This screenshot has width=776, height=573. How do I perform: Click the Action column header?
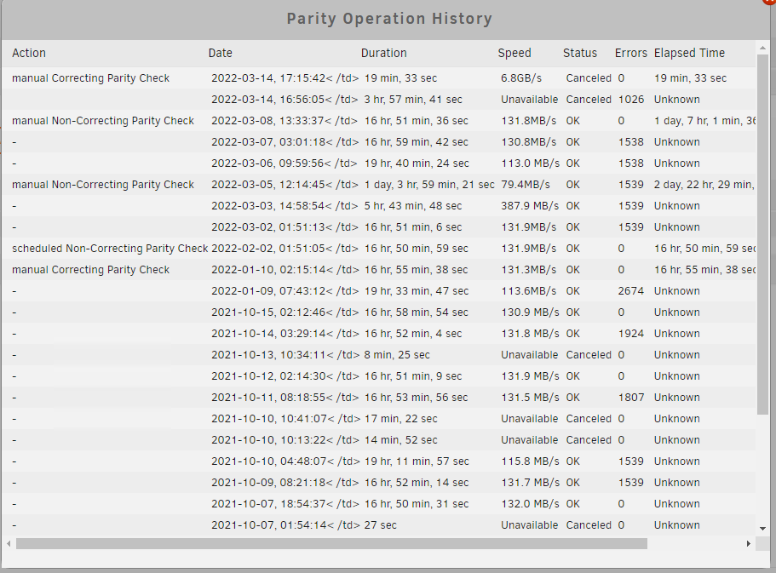pyautogui.click(x=29, y=53)
